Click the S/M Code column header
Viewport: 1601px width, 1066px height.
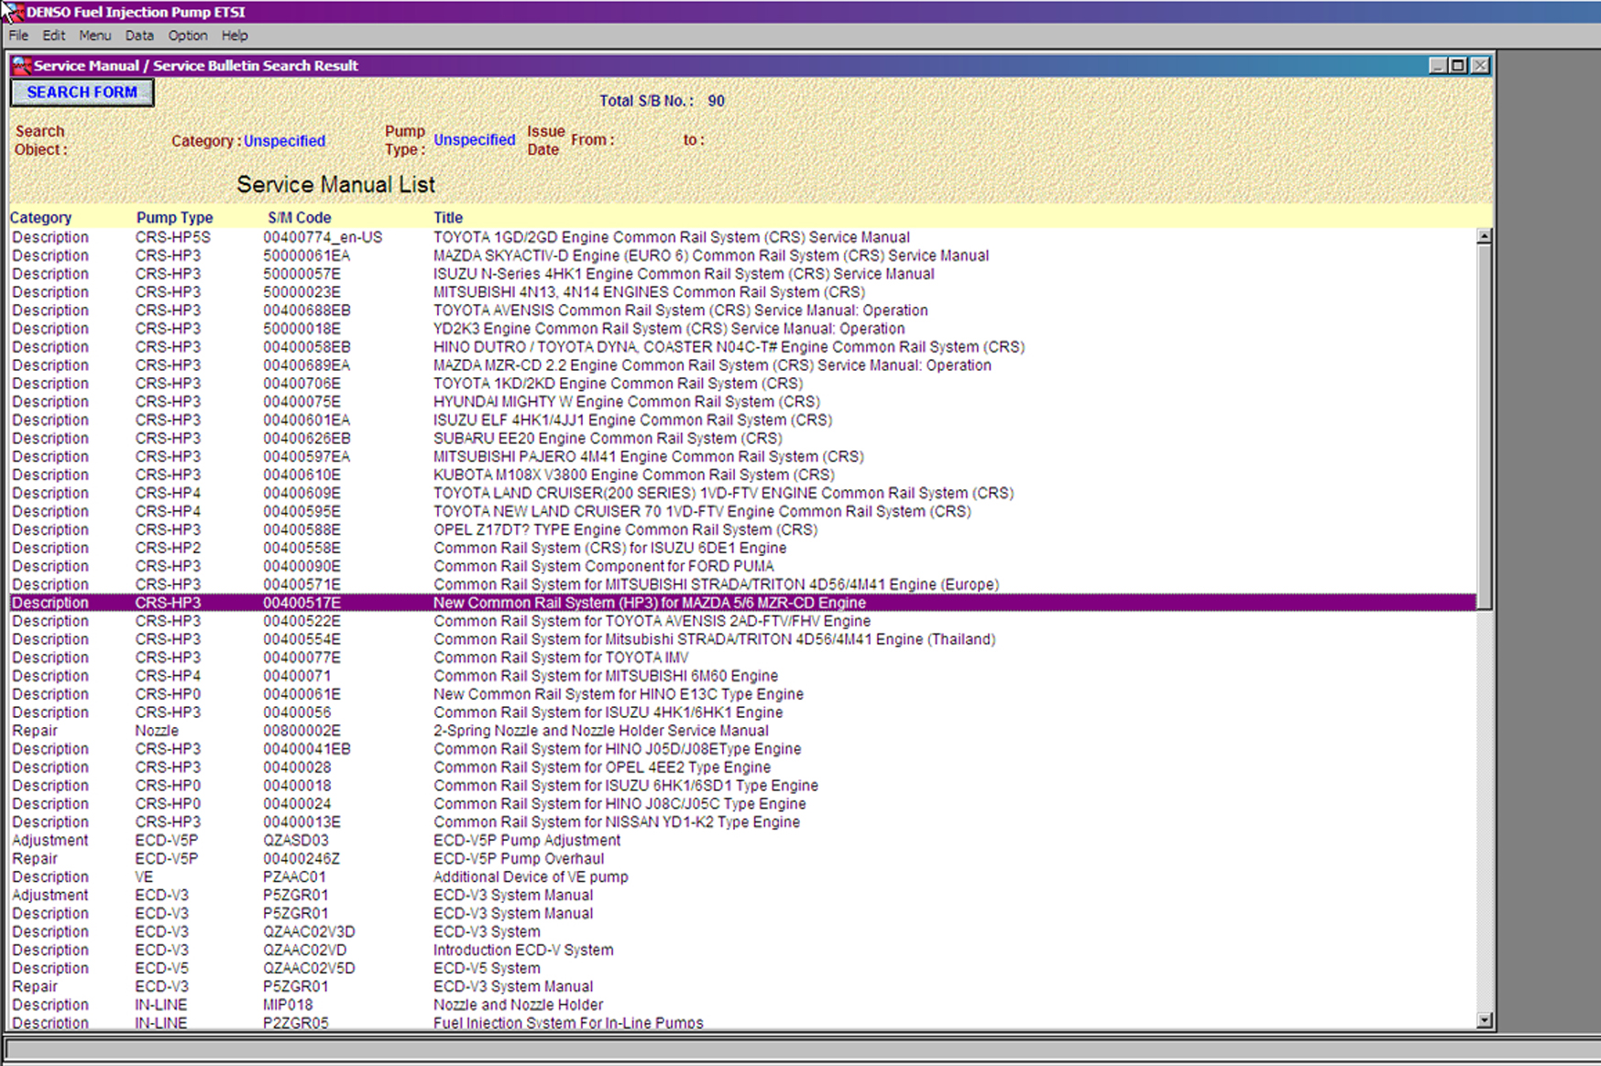click(299, 218)
